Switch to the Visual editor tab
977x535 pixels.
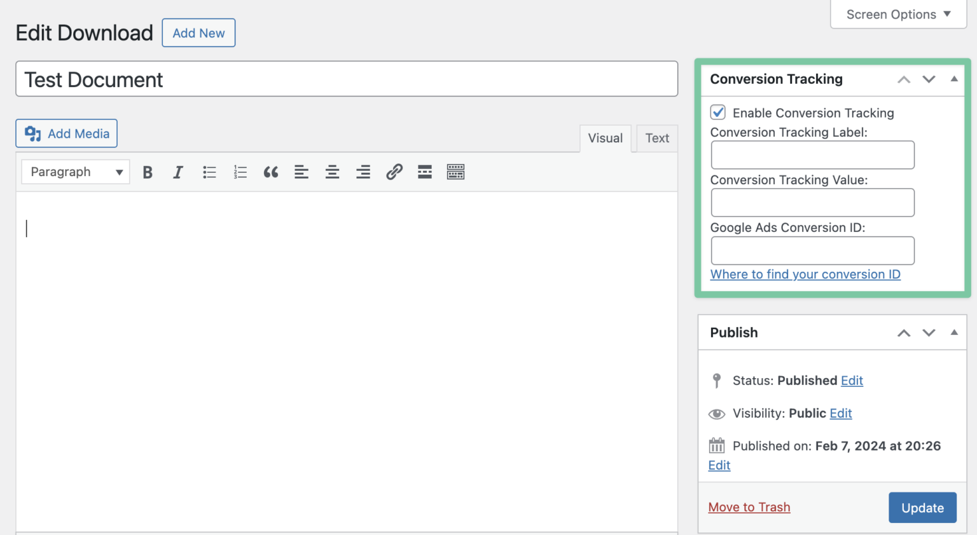(x=606, y=139)
